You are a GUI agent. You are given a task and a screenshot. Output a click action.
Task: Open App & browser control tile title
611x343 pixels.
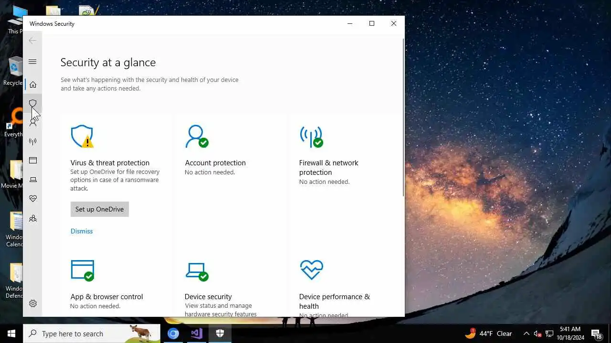[x=106, y=297]
